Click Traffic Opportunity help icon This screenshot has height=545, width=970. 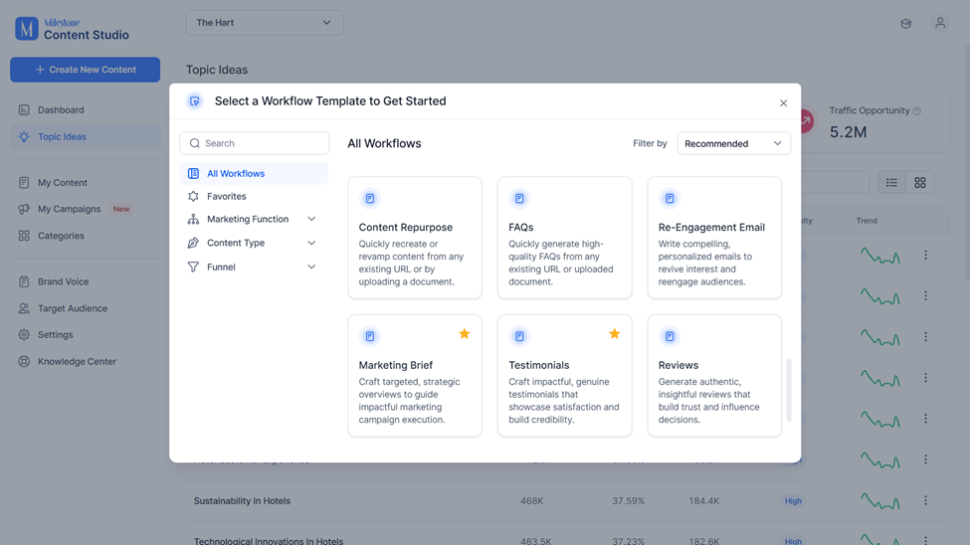coord(917,110)
